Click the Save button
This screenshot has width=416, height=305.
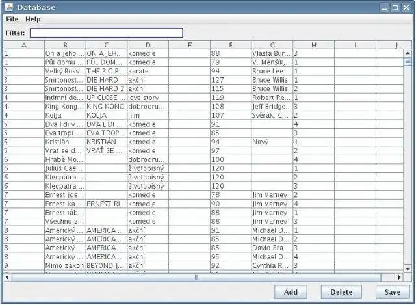pyautogui.click(x=393, y=292)
